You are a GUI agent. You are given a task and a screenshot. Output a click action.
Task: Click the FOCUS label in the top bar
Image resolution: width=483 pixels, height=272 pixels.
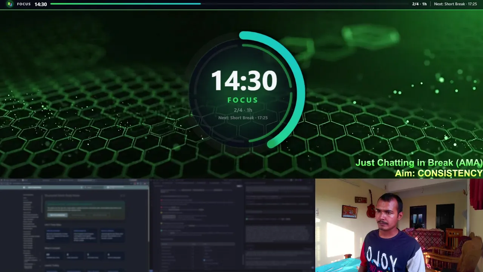point(24,4)
